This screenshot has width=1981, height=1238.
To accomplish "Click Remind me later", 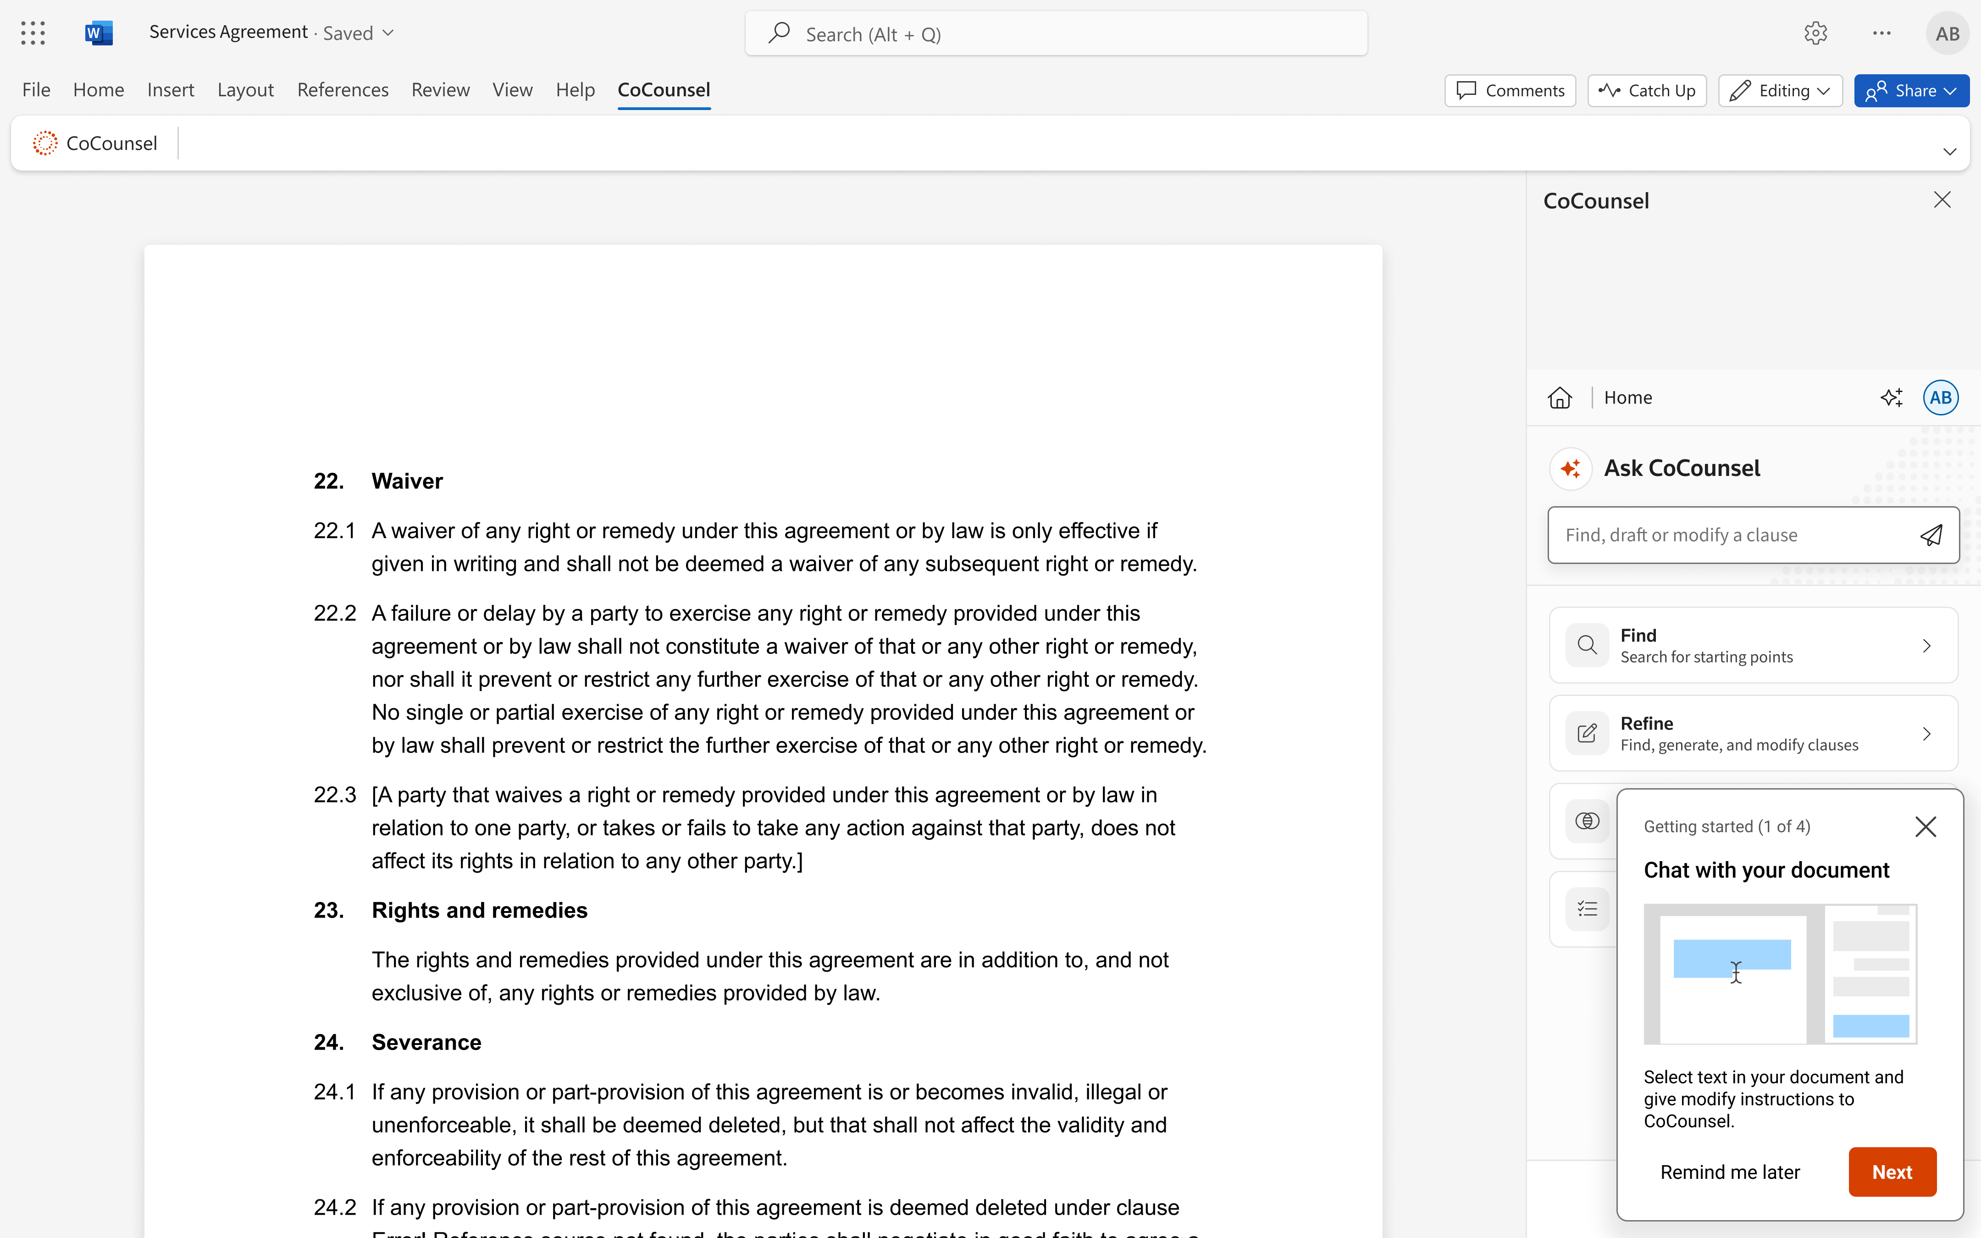I will 1730,1172.
